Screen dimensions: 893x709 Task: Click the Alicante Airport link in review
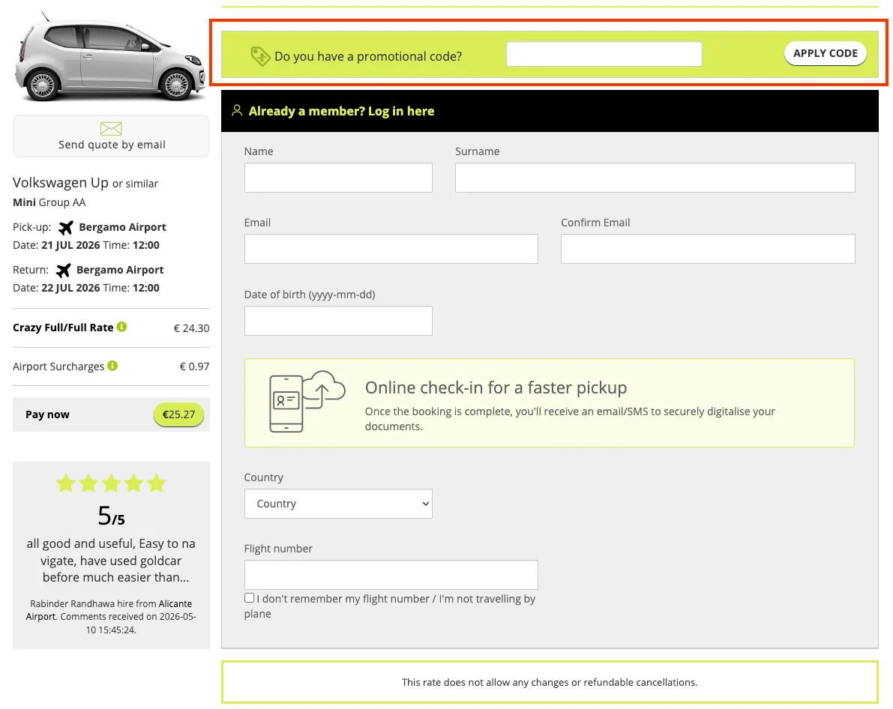pyautogui.click(x=108, y=610)
